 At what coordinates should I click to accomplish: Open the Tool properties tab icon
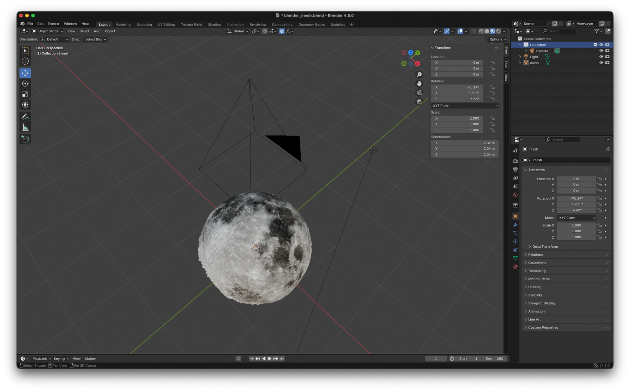point(515,150)
